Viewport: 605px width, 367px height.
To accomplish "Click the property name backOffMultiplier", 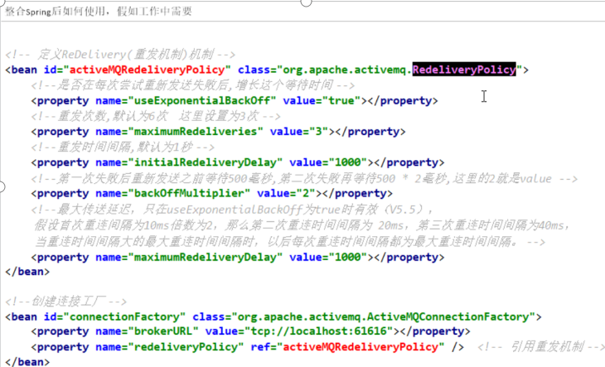I will coord(189,193).
